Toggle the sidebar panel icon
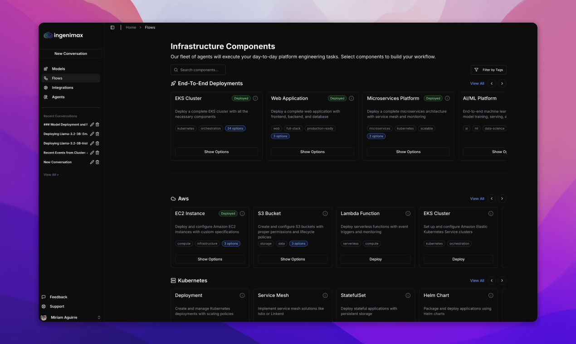The height and width of the screenshot is (344, 576). coord(112,28)
